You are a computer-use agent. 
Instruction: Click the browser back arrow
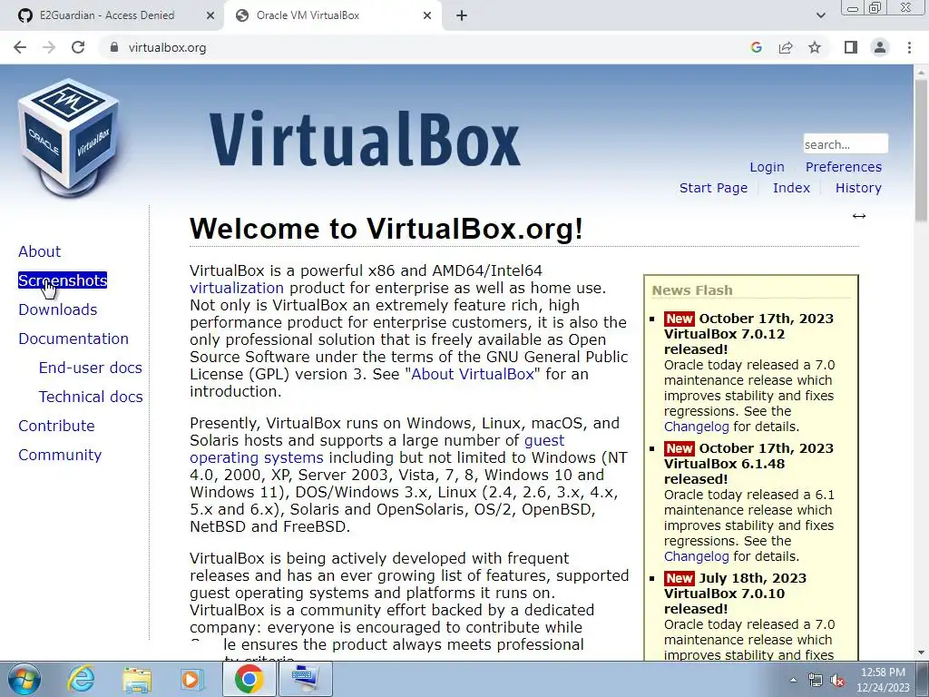point(20,47)
